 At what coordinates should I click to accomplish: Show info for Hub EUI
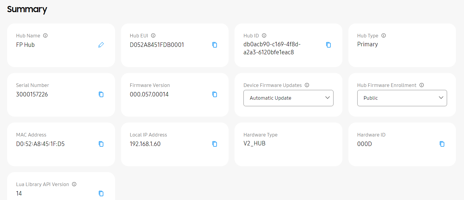[x=153, y=36]
